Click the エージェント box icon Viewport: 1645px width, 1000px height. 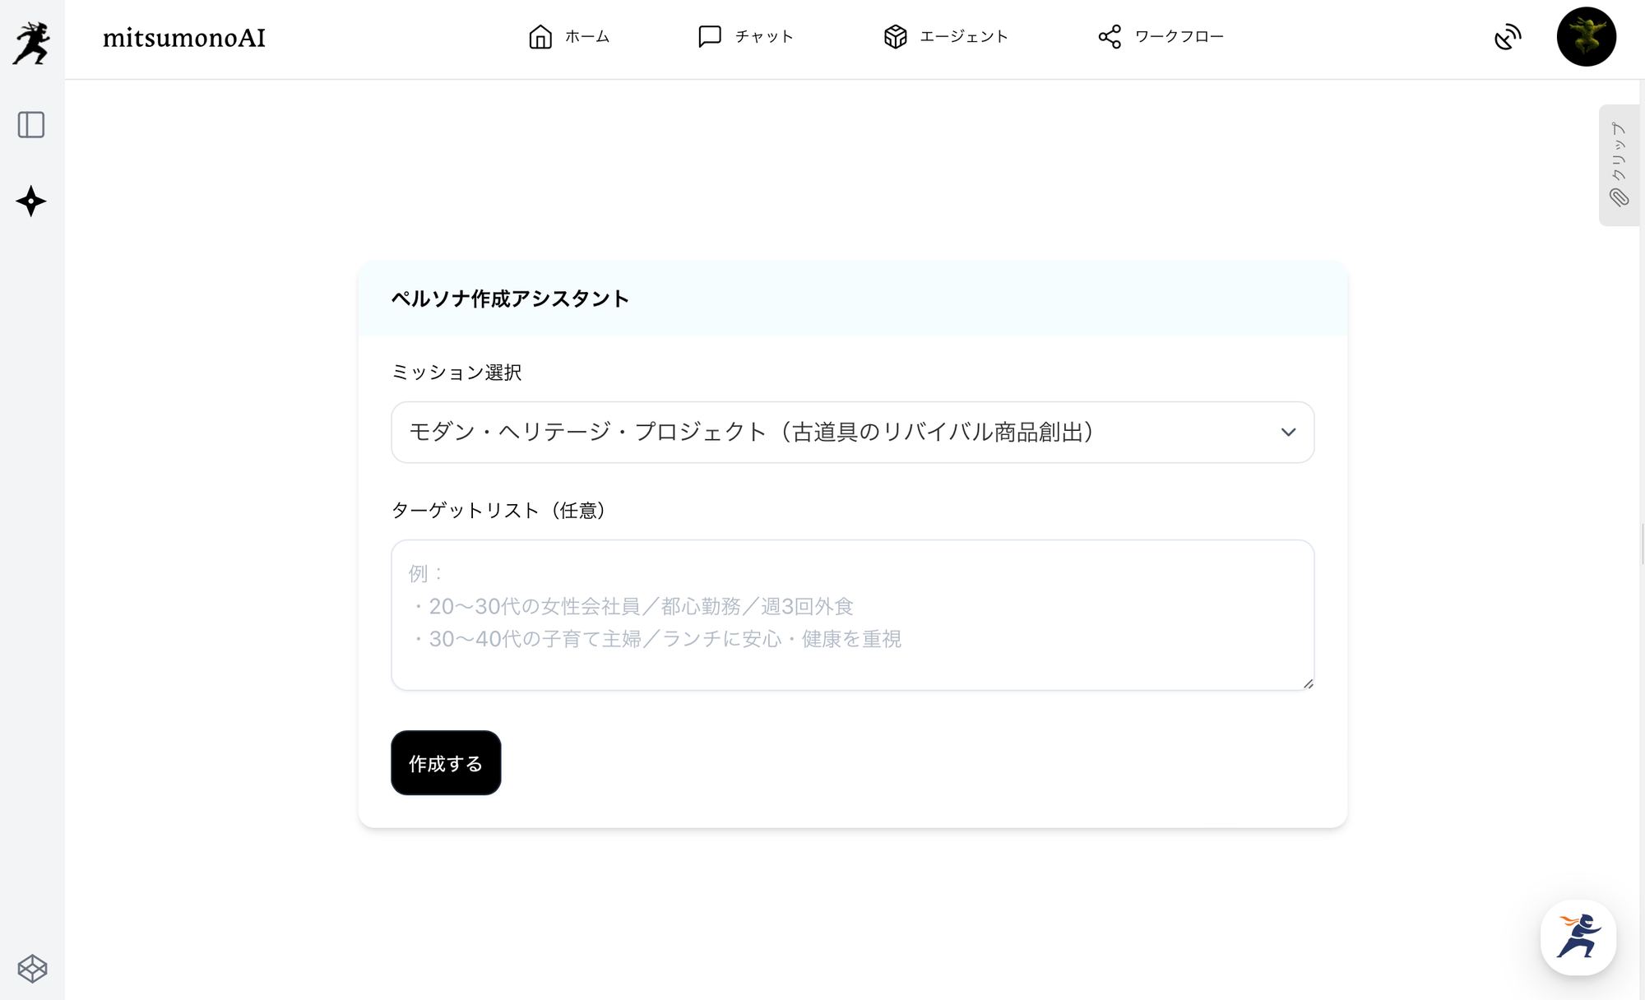pyautogui.click(x=895, y=37)
